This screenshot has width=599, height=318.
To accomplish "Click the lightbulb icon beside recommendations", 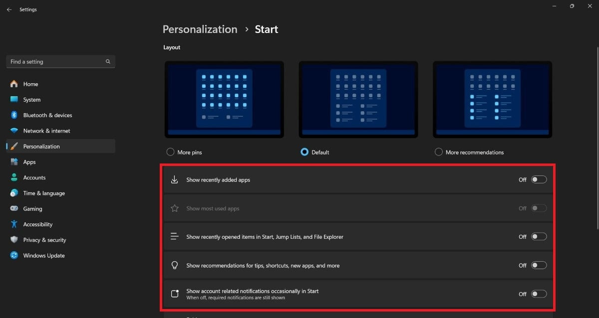I will (175, 265).
